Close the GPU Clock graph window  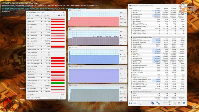point(126,48)
